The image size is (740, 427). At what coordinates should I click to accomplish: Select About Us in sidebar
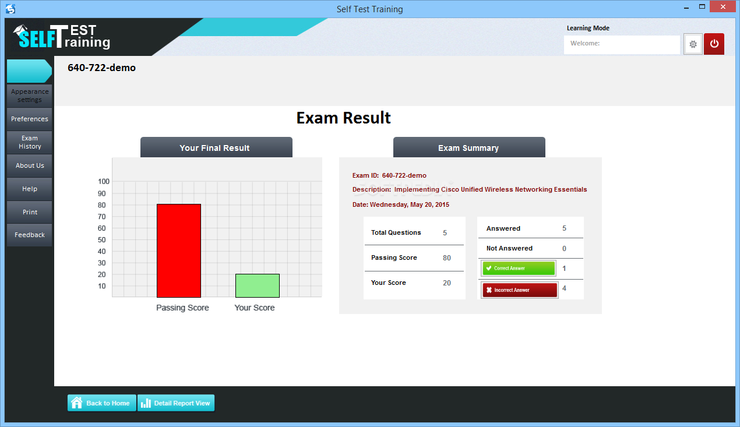point(30,165)
